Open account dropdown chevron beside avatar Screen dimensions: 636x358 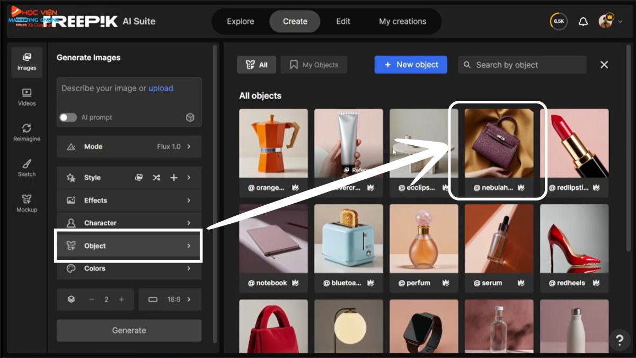pyautogui.click(x=620, y=22)
